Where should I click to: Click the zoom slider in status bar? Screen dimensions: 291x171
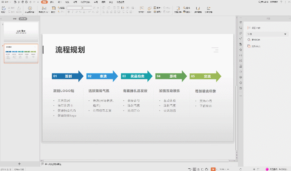(x=241, y=169)
